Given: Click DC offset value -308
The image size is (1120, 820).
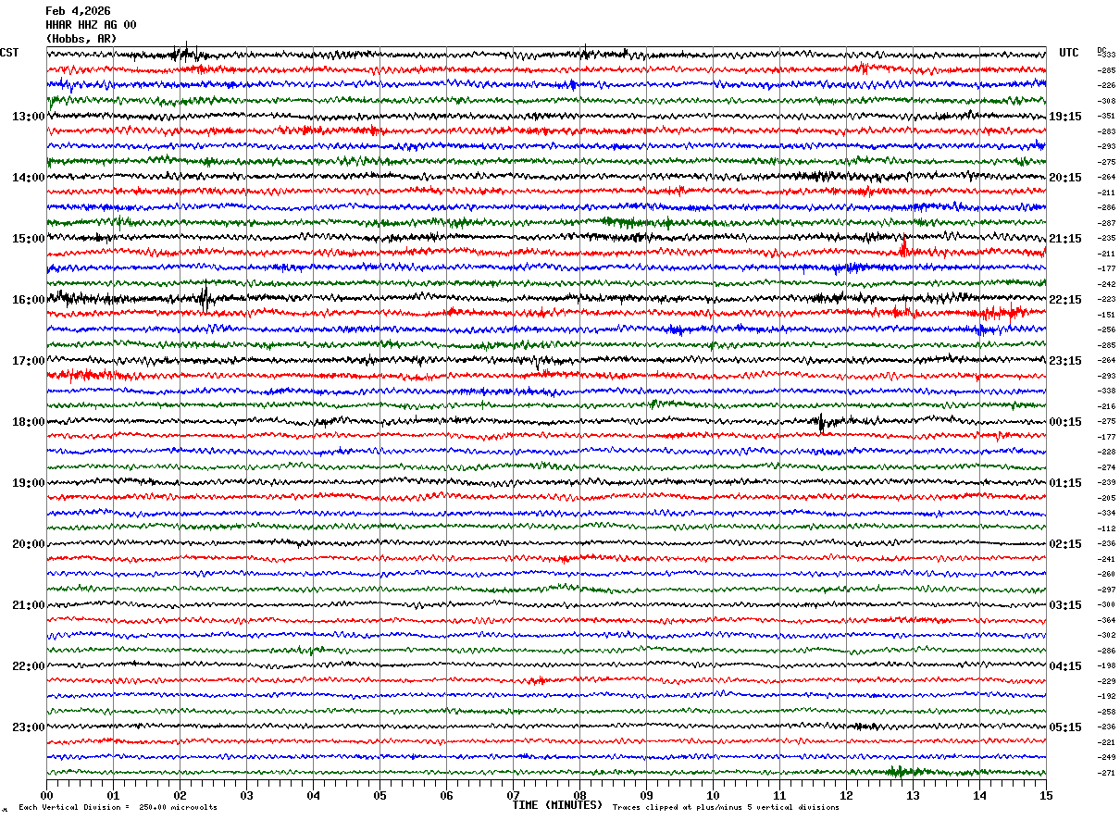Looking at the screenshot, I should 1106,101.
